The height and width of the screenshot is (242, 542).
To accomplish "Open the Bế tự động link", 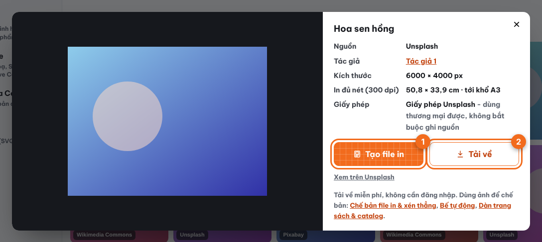I will coord(458,205).
